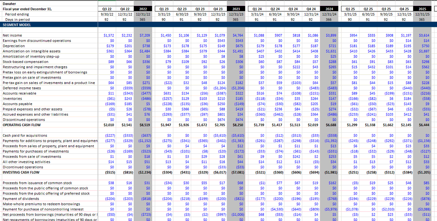Select the 2025 annual column header
The height and width of the screenshot is (221, 437).
(421, 8)
